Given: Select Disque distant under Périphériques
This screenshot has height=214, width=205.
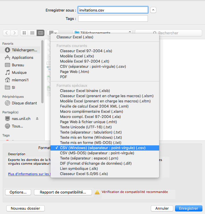Looking at the screenshot, I should [24, 103].
